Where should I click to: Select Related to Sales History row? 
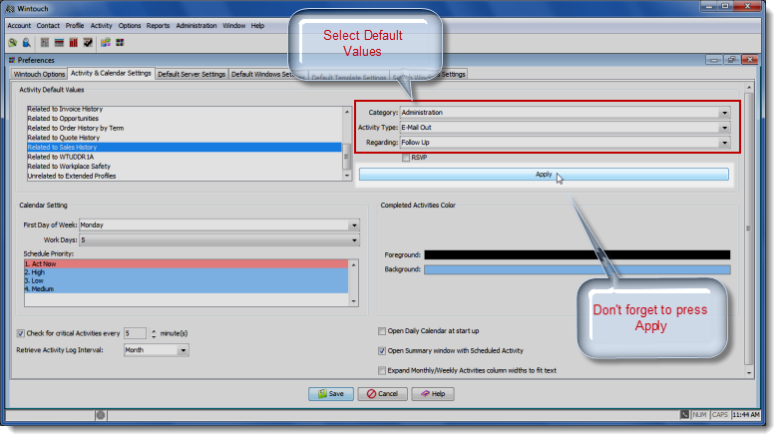185,148
